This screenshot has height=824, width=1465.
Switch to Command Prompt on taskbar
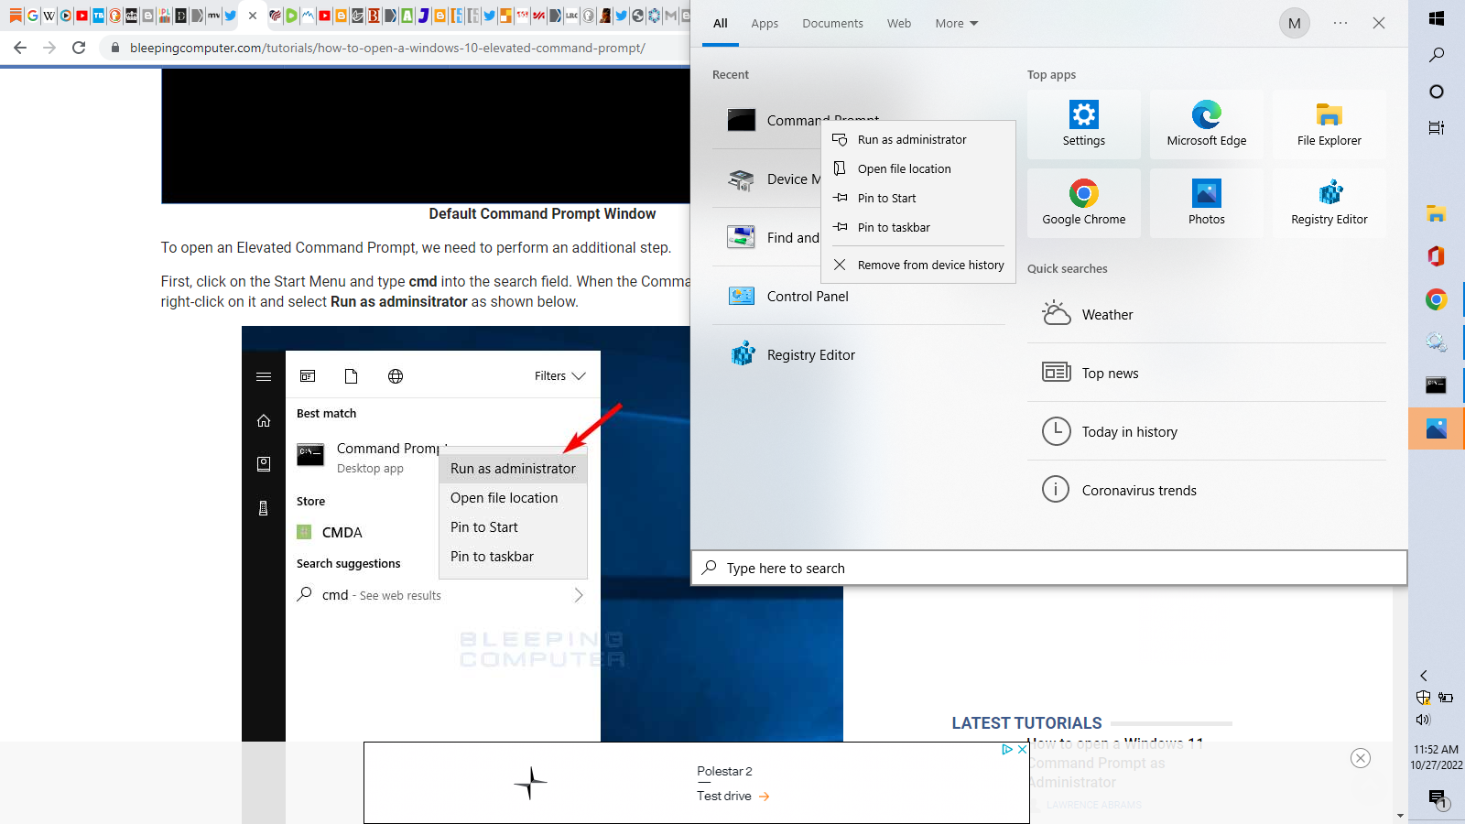1437,385
